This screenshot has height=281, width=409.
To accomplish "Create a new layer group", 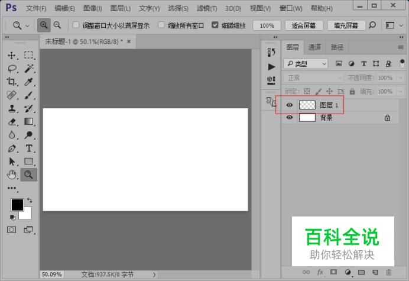I will [361, 272].
